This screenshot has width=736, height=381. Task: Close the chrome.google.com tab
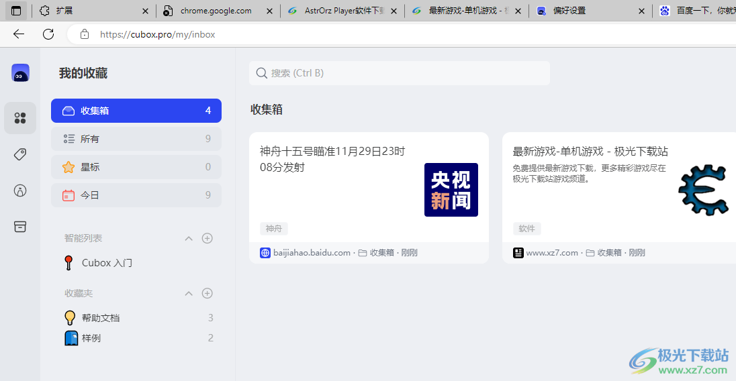click(x=269, y=11)
